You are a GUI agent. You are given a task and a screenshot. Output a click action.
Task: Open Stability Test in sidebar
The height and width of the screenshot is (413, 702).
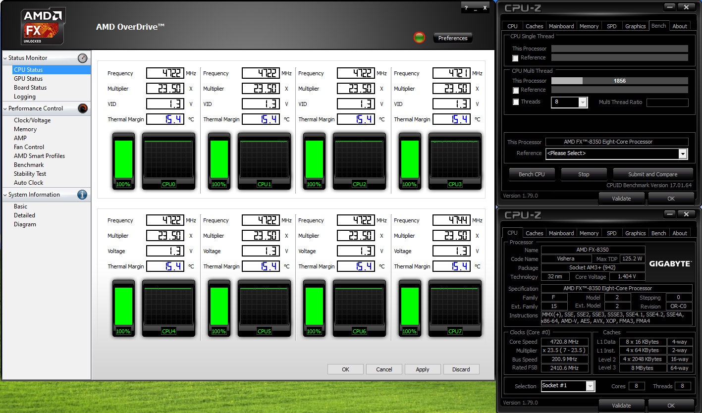point(30,174)
